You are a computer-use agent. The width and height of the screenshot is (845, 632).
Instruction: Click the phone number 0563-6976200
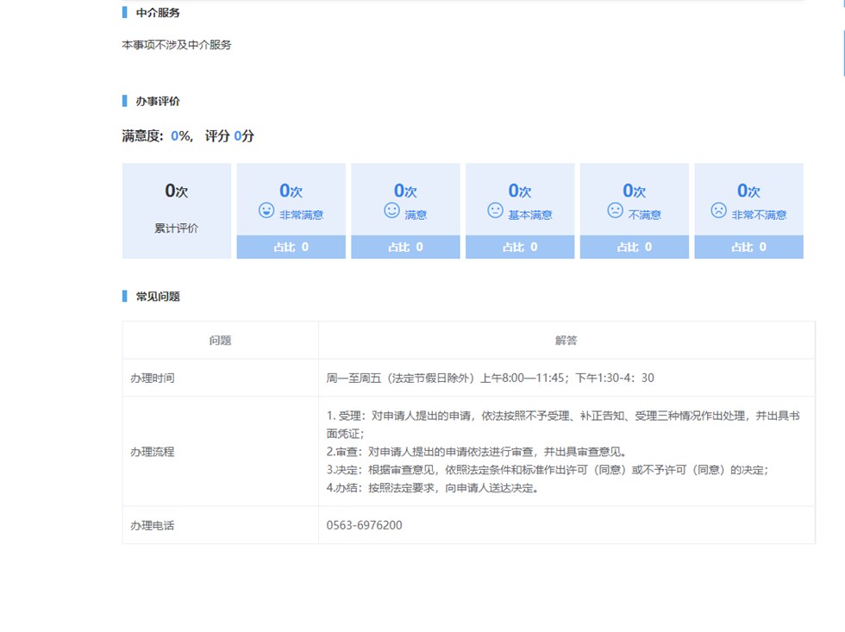pos(364,525)
